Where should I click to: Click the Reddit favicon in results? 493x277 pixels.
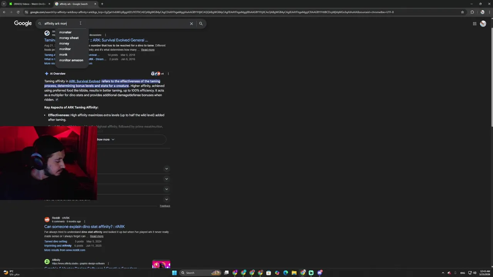(47, 220)
